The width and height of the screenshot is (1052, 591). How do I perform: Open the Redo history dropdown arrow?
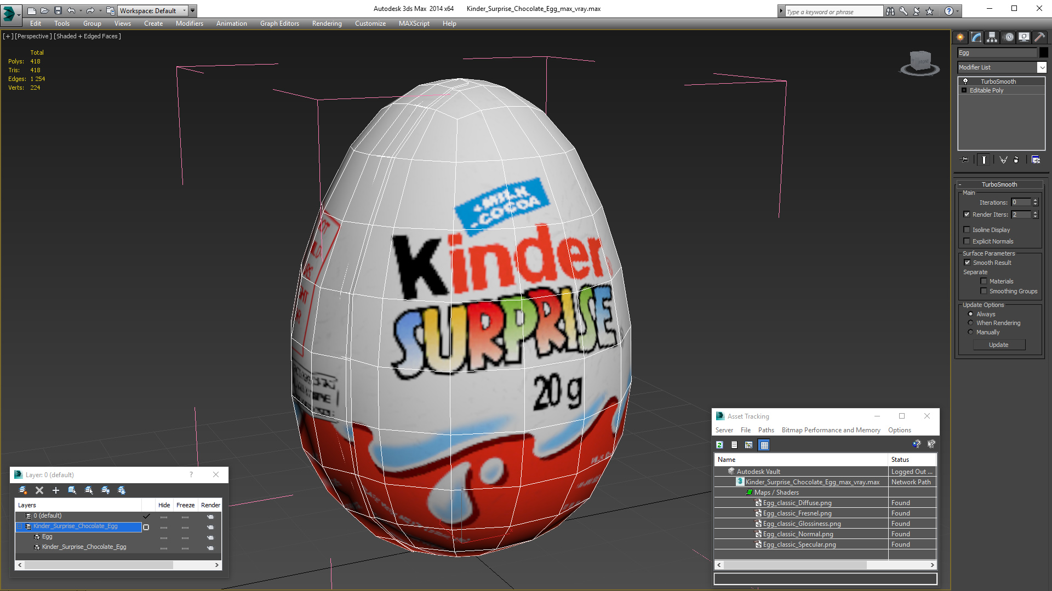[100, 10]
